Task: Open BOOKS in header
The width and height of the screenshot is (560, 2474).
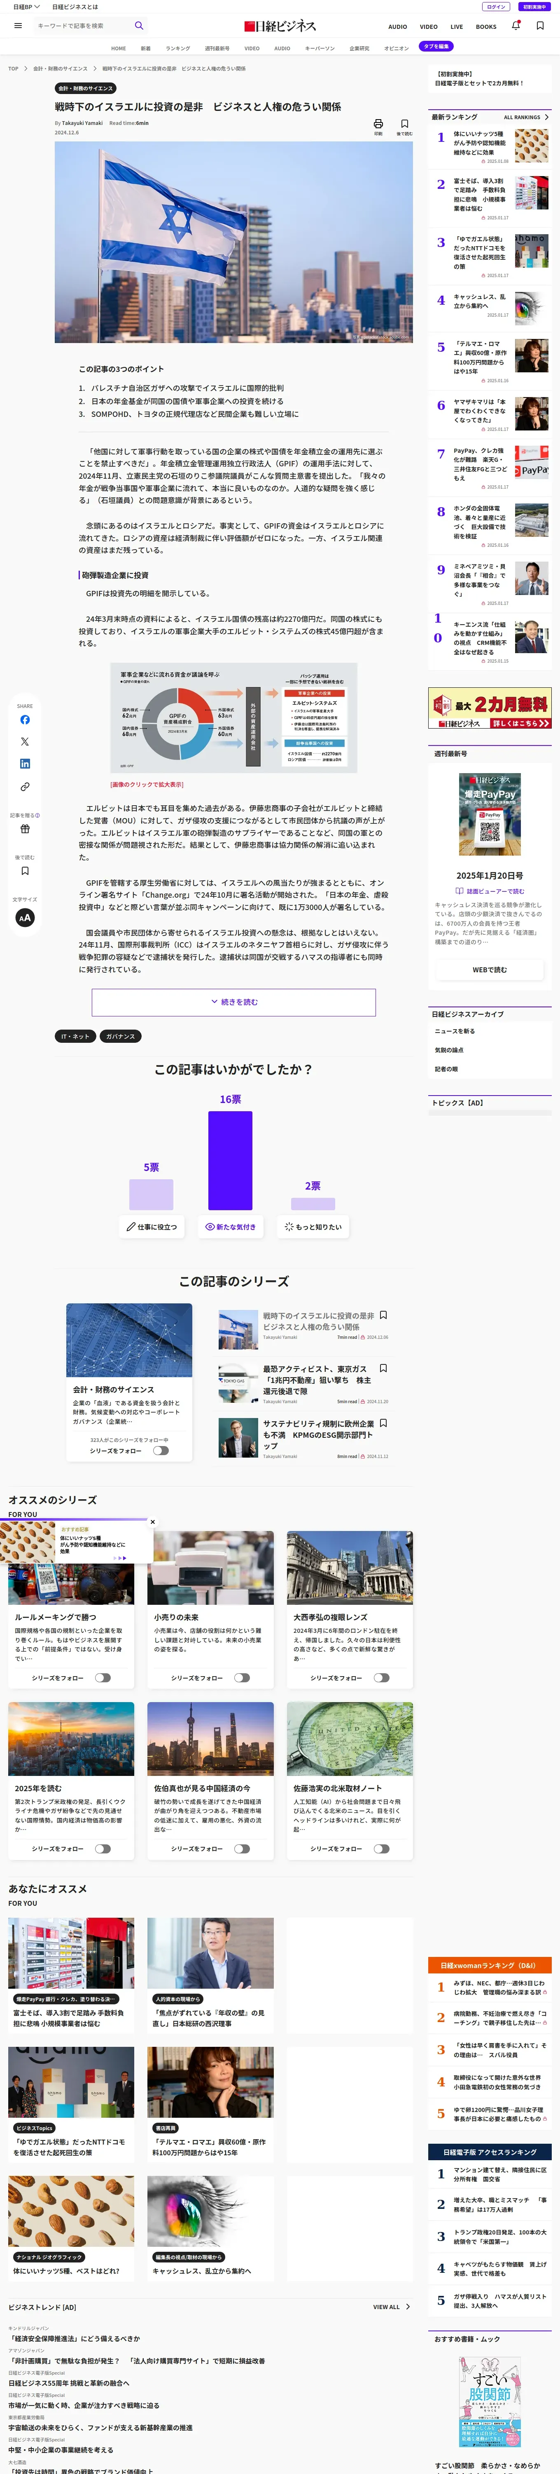Action: [486, 27]
